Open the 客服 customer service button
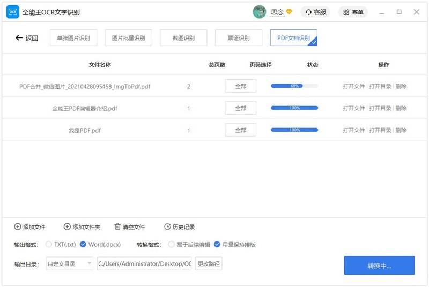This screenshot has height=287, width=429. tap(316, 12)
